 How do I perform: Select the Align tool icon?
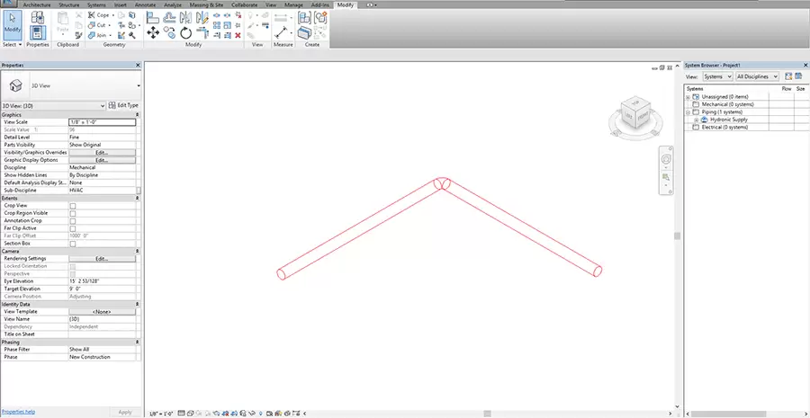(x=153, y=18)
